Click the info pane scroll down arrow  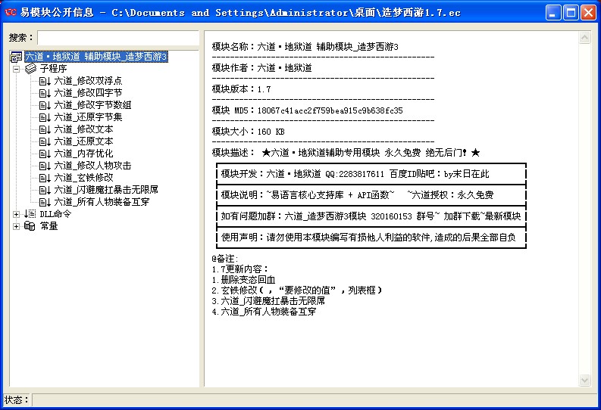coord(584,380)
